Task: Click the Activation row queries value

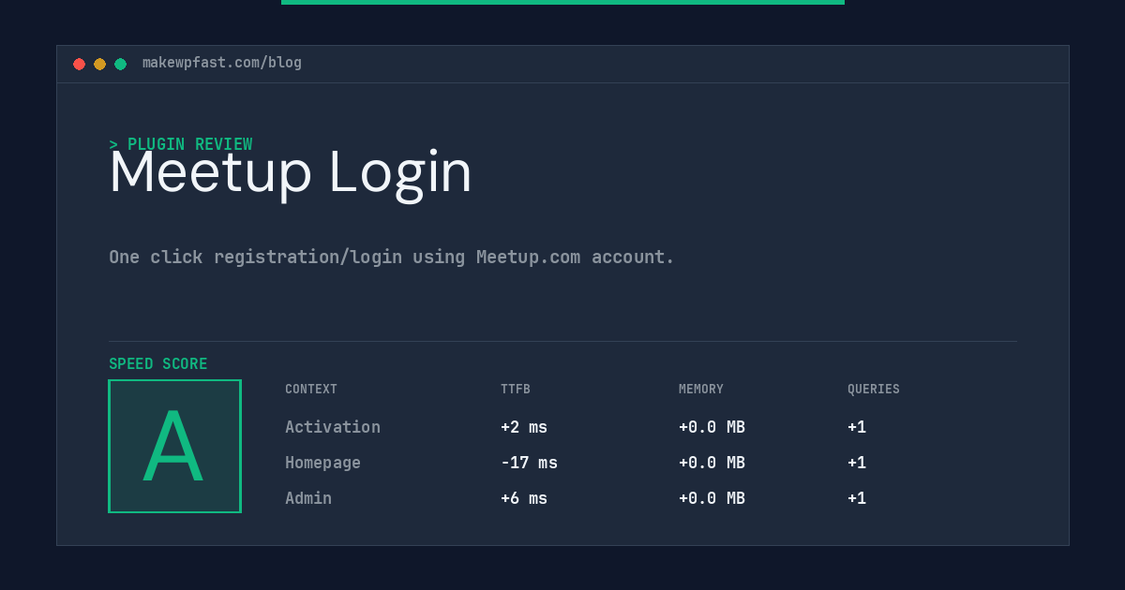Action: [x=857, y=427]
